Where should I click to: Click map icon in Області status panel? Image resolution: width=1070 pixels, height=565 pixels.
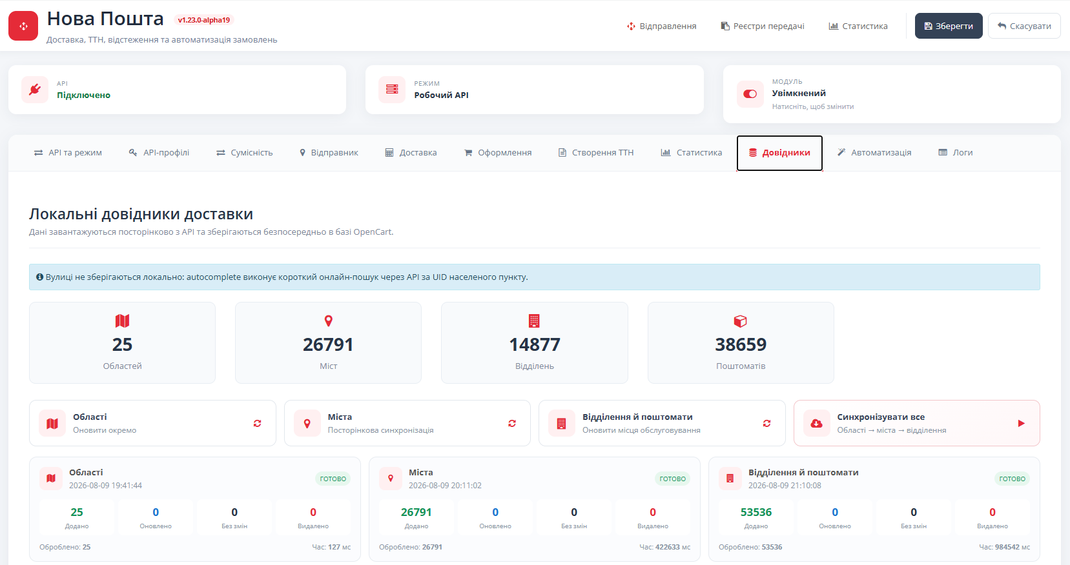pyautogui.click(x=51, y=479)
